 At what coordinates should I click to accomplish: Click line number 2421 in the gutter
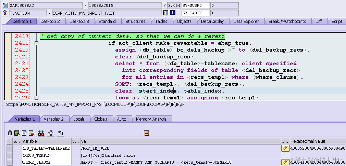tap(22, 64)
